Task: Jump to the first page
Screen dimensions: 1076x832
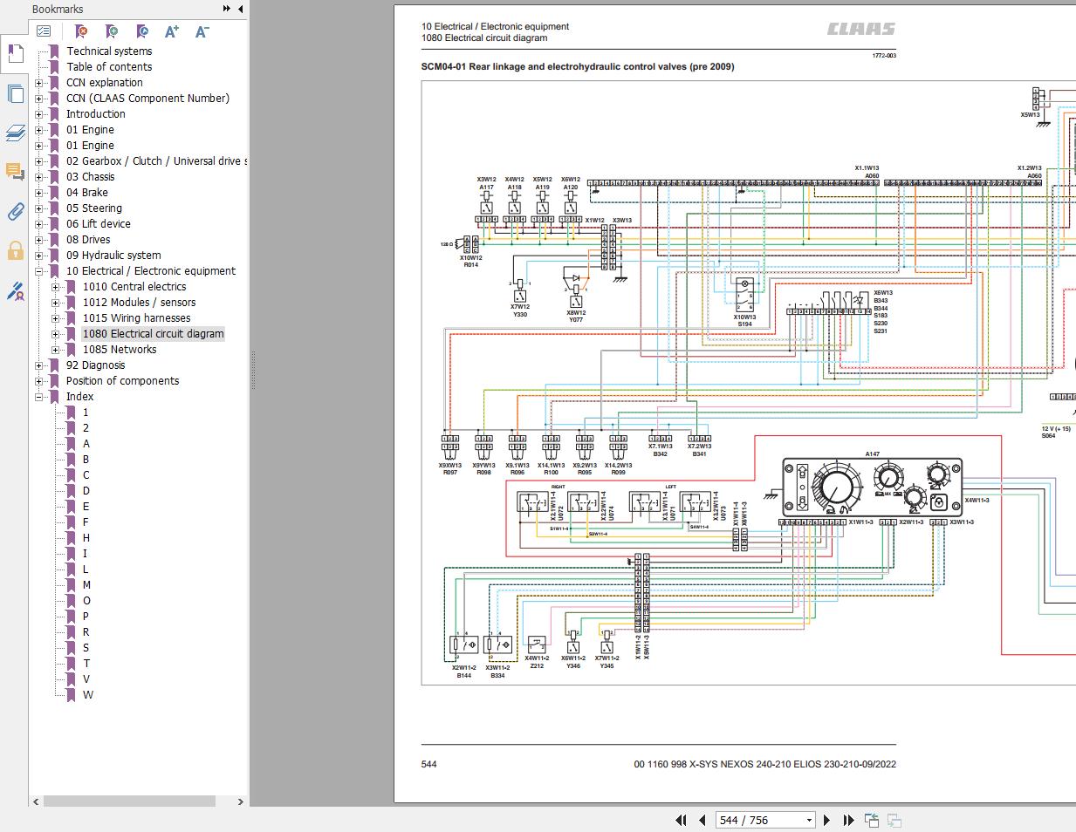Action: tap(681, 820)
